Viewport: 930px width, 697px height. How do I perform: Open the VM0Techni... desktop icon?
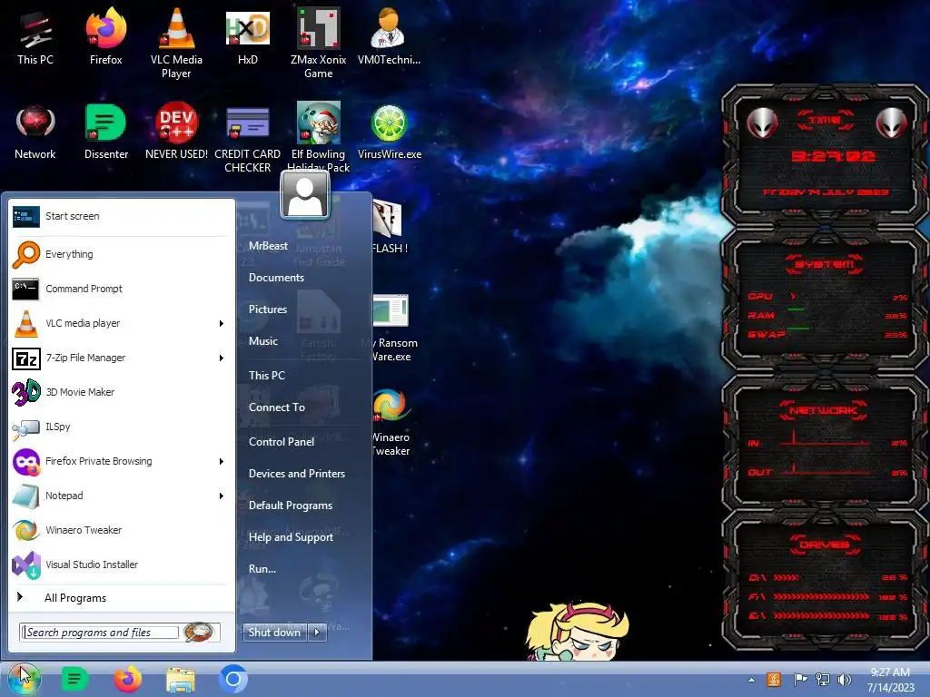click(x=389, y=38)
